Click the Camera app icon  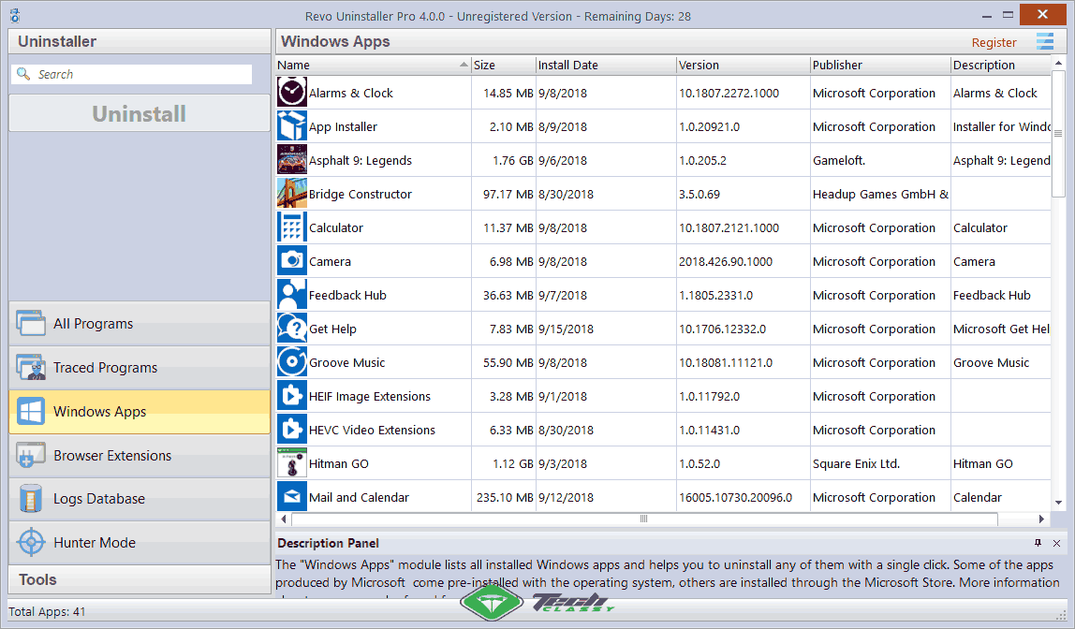click(291, 260)
